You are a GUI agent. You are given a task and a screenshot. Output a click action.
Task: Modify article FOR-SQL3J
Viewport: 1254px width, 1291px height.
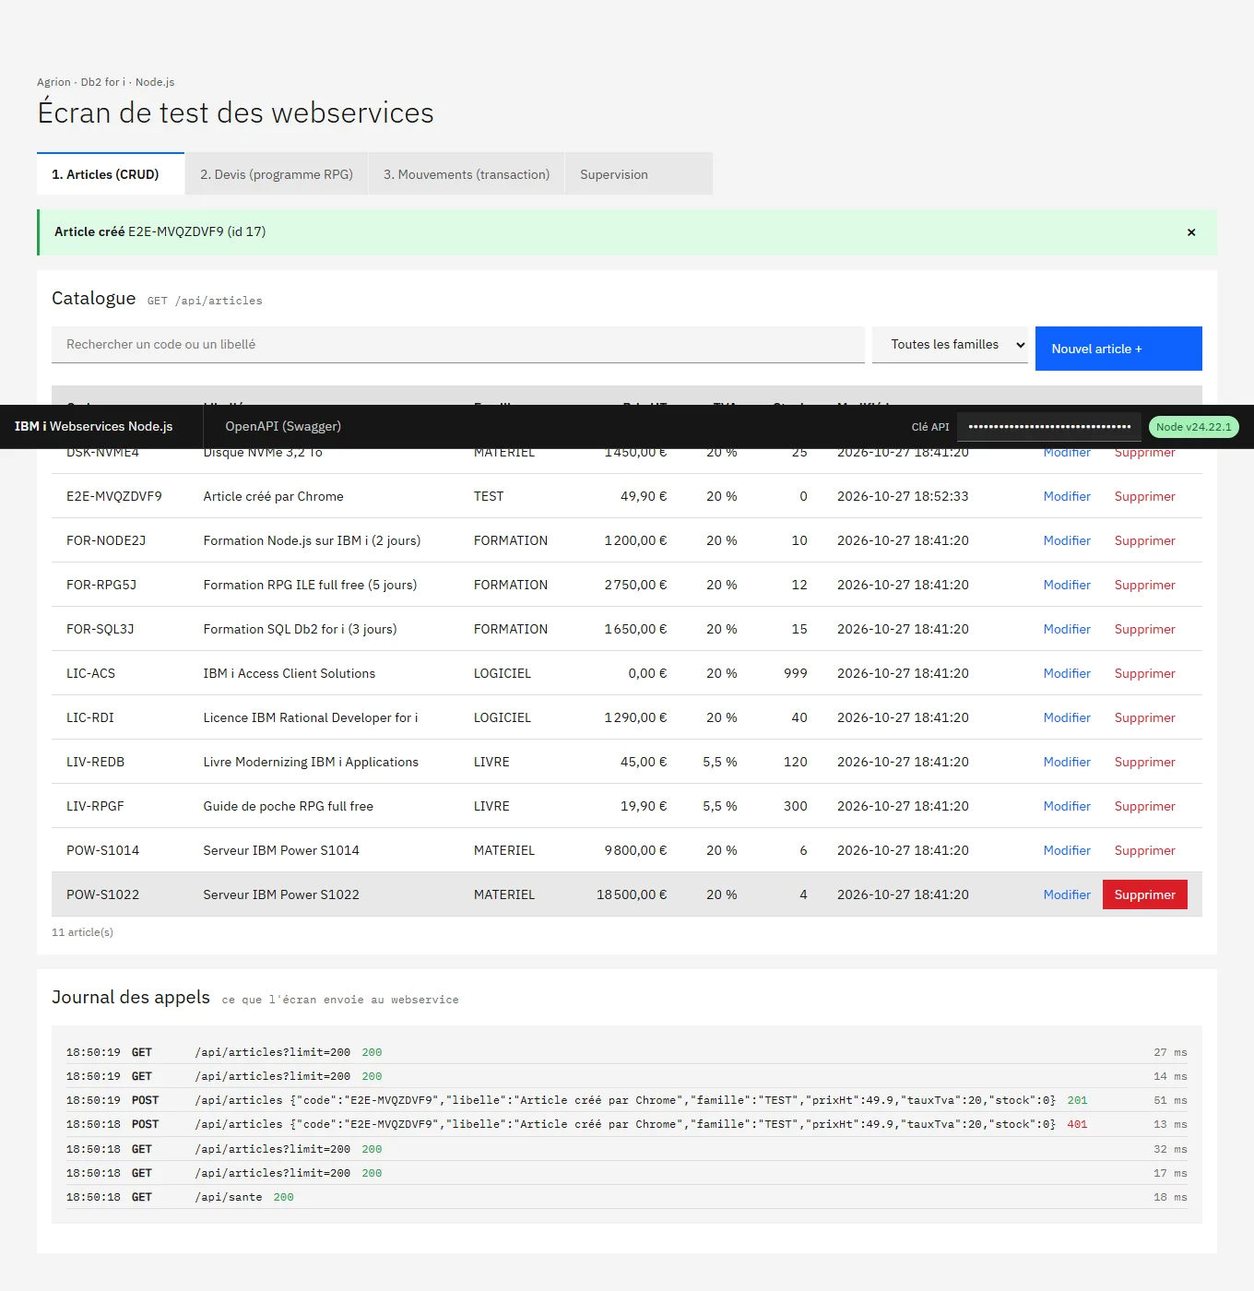coord(1067,629)
